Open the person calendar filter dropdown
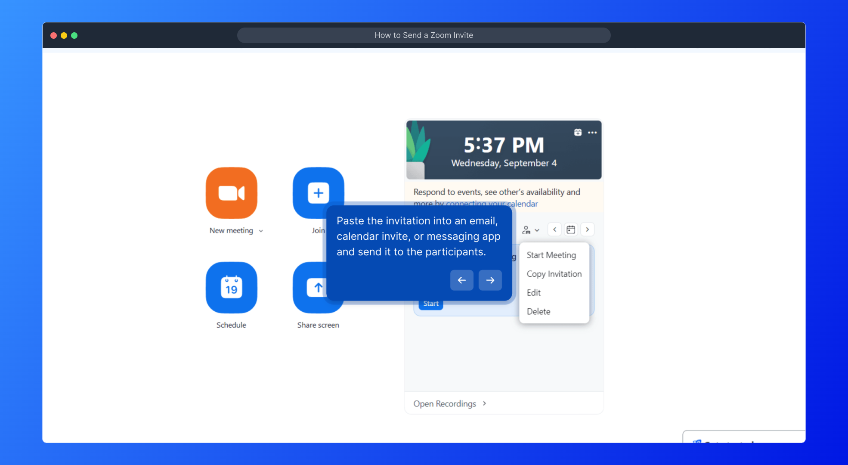Image resolution: width=848 pixels, height=465 pixels. coord(530,230)
